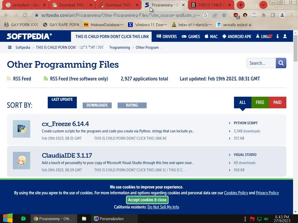
Task: Filter to FREE applications only
Action: click(x=260, y=102)
